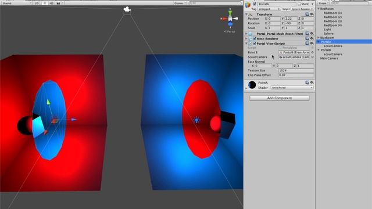Toggle Mesh Renderer enabled checkbox
Viewport: 372px width, 209px height.
click(255, 38)
